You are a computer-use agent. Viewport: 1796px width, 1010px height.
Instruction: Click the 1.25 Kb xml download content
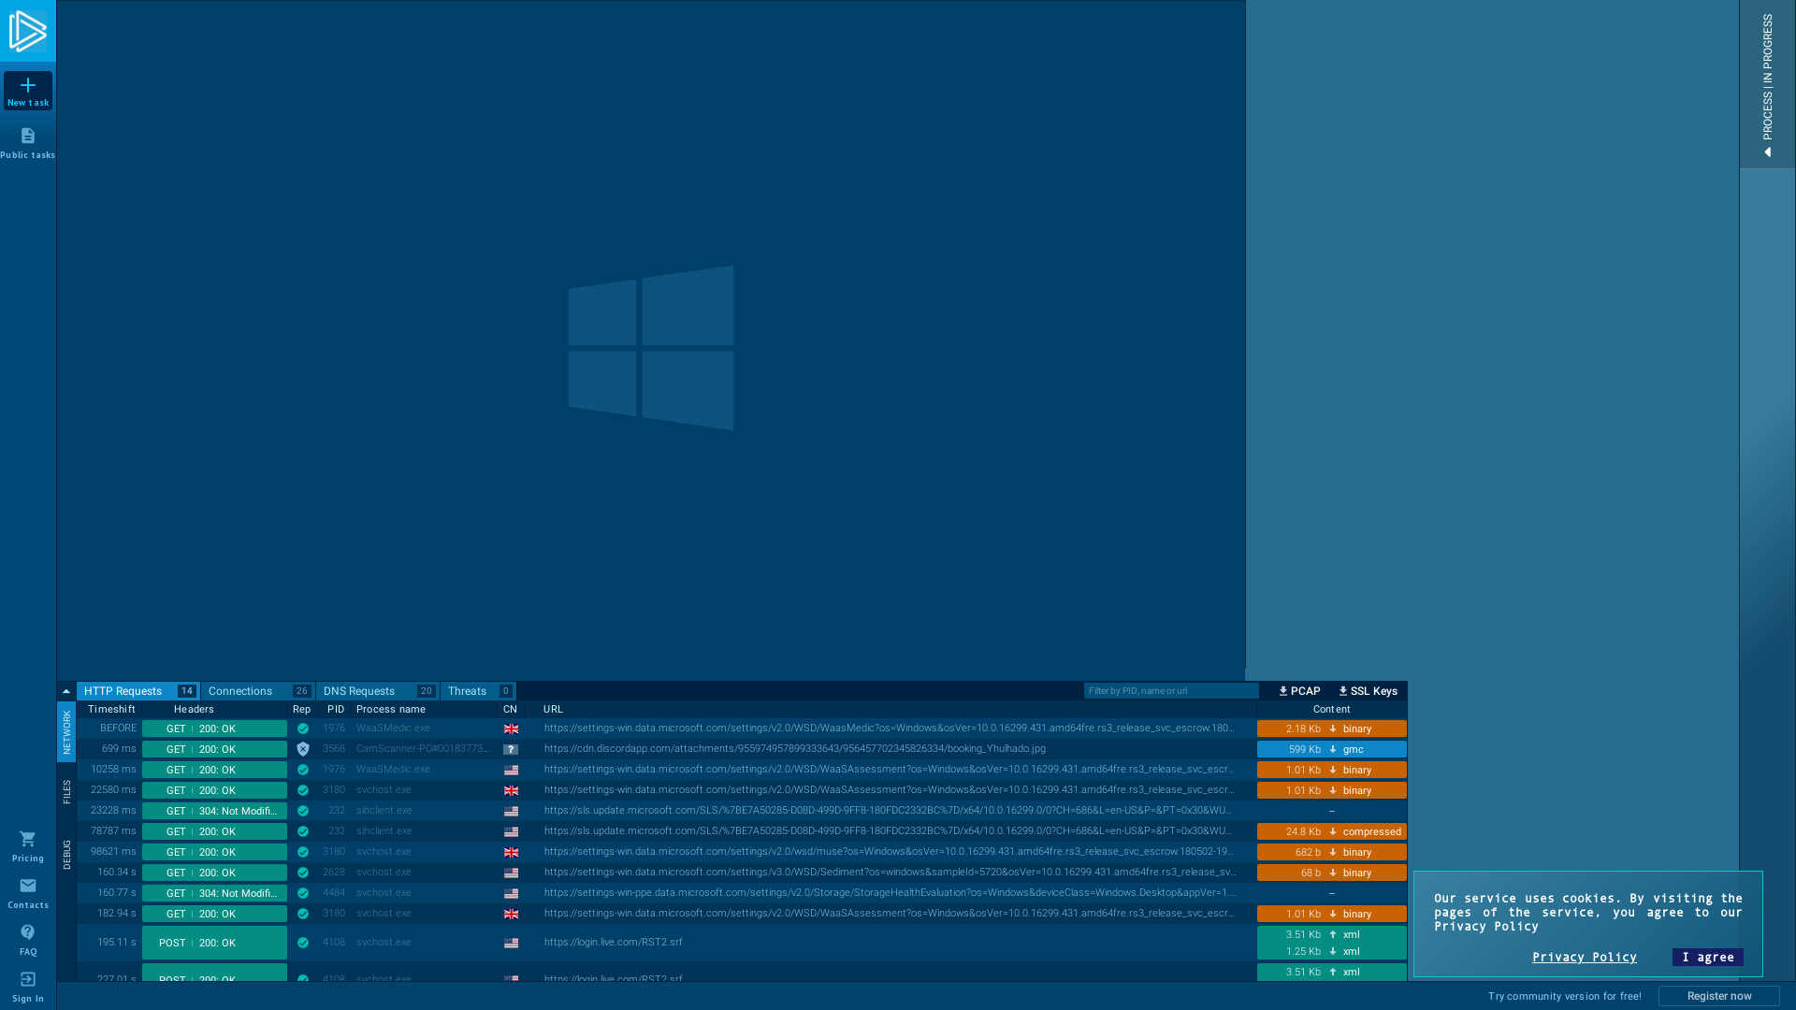pyautogui.click(x=1331, y=951)
